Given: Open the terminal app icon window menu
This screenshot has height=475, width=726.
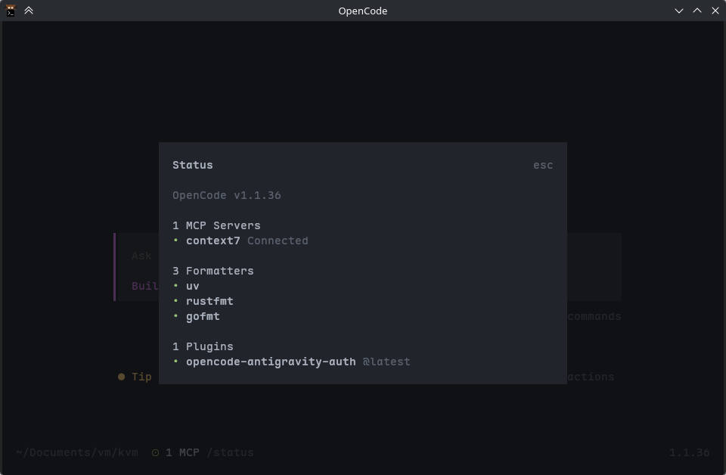Looking at the screenshot, I should 10,10.
